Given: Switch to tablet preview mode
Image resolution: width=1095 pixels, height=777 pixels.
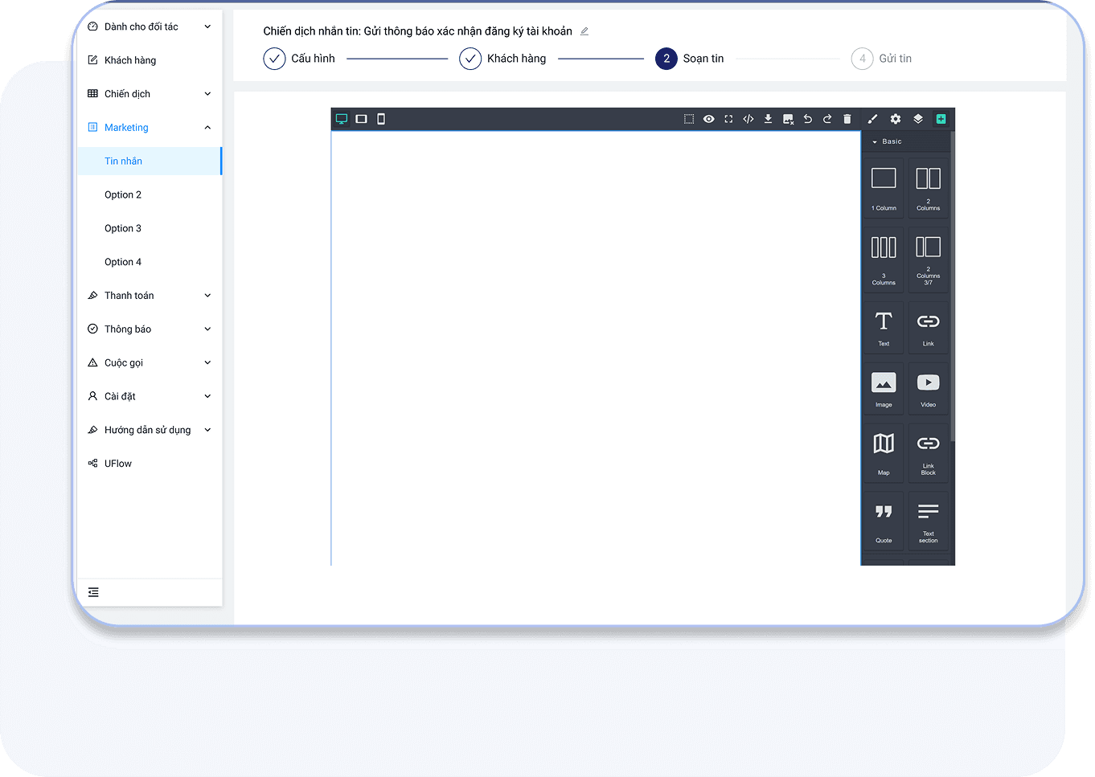Looking at the screenshot, I should [x=360, y=118].
